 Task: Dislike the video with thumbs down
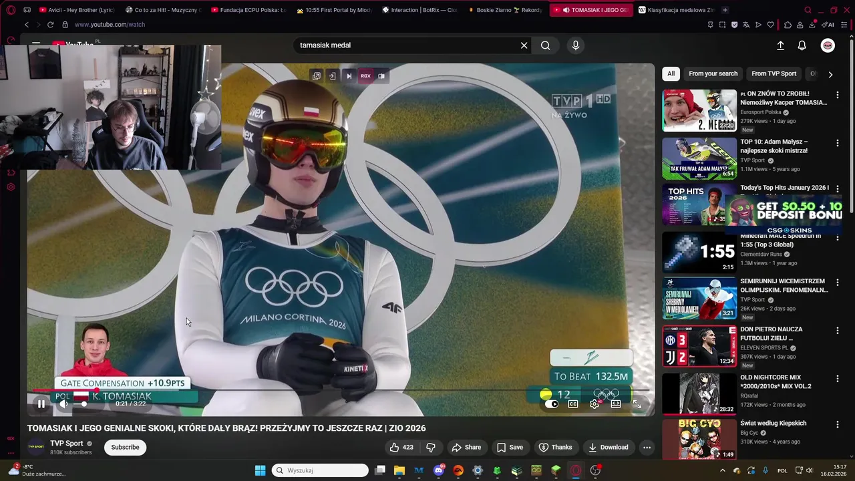coord(431,447)
